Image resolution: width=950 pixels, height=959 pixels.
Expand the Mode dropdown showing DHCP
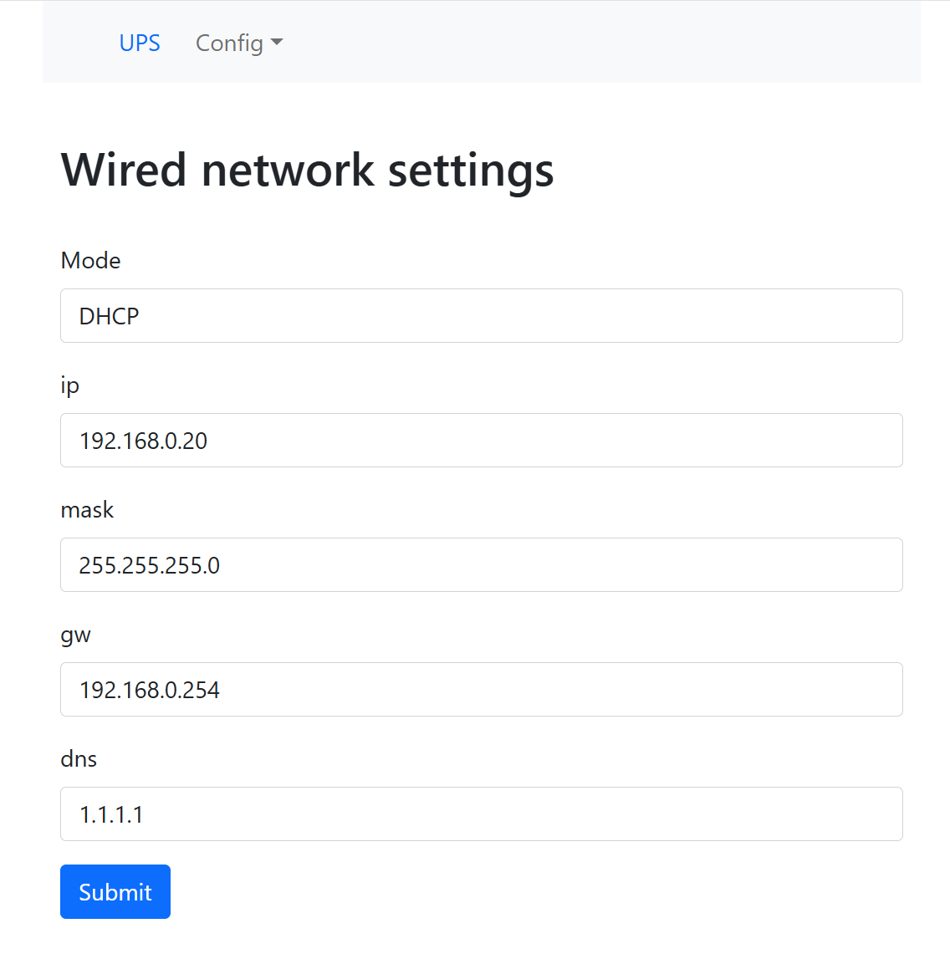[481, 316]
